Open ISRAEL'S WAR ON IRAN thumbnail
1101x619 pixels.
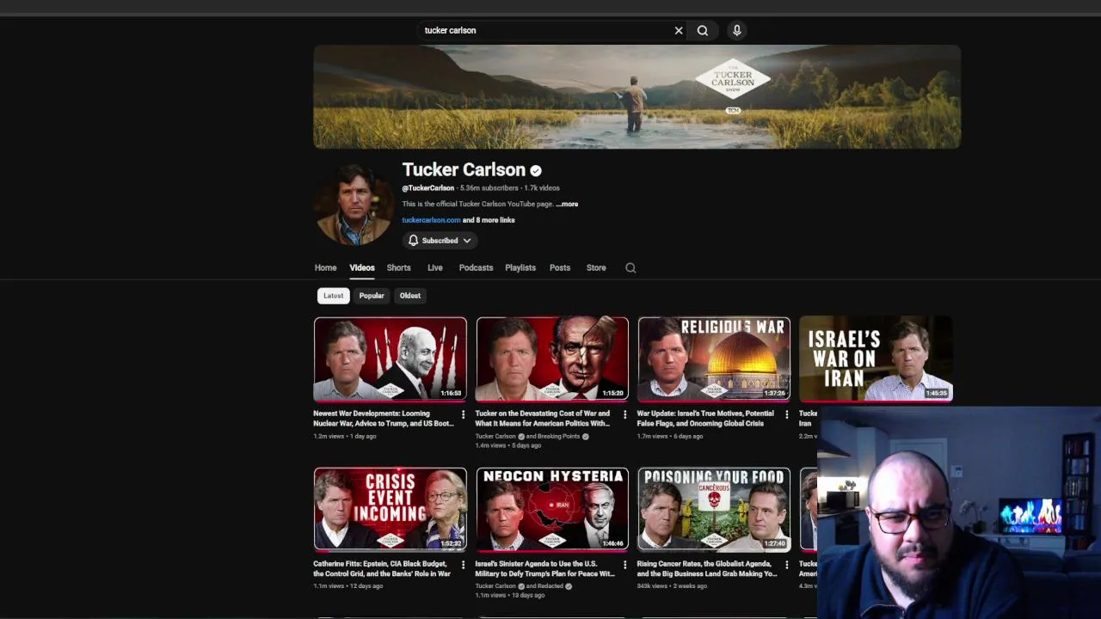(x=876, y=359)
